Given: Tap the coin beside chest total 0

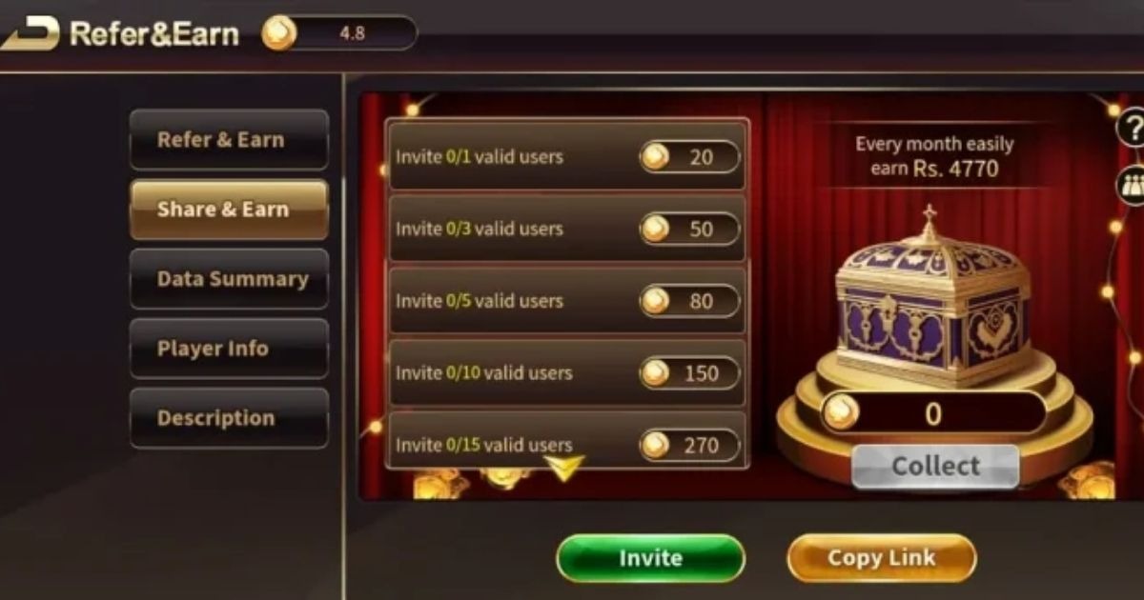Looking at the screenshot, I should (842, 412).
